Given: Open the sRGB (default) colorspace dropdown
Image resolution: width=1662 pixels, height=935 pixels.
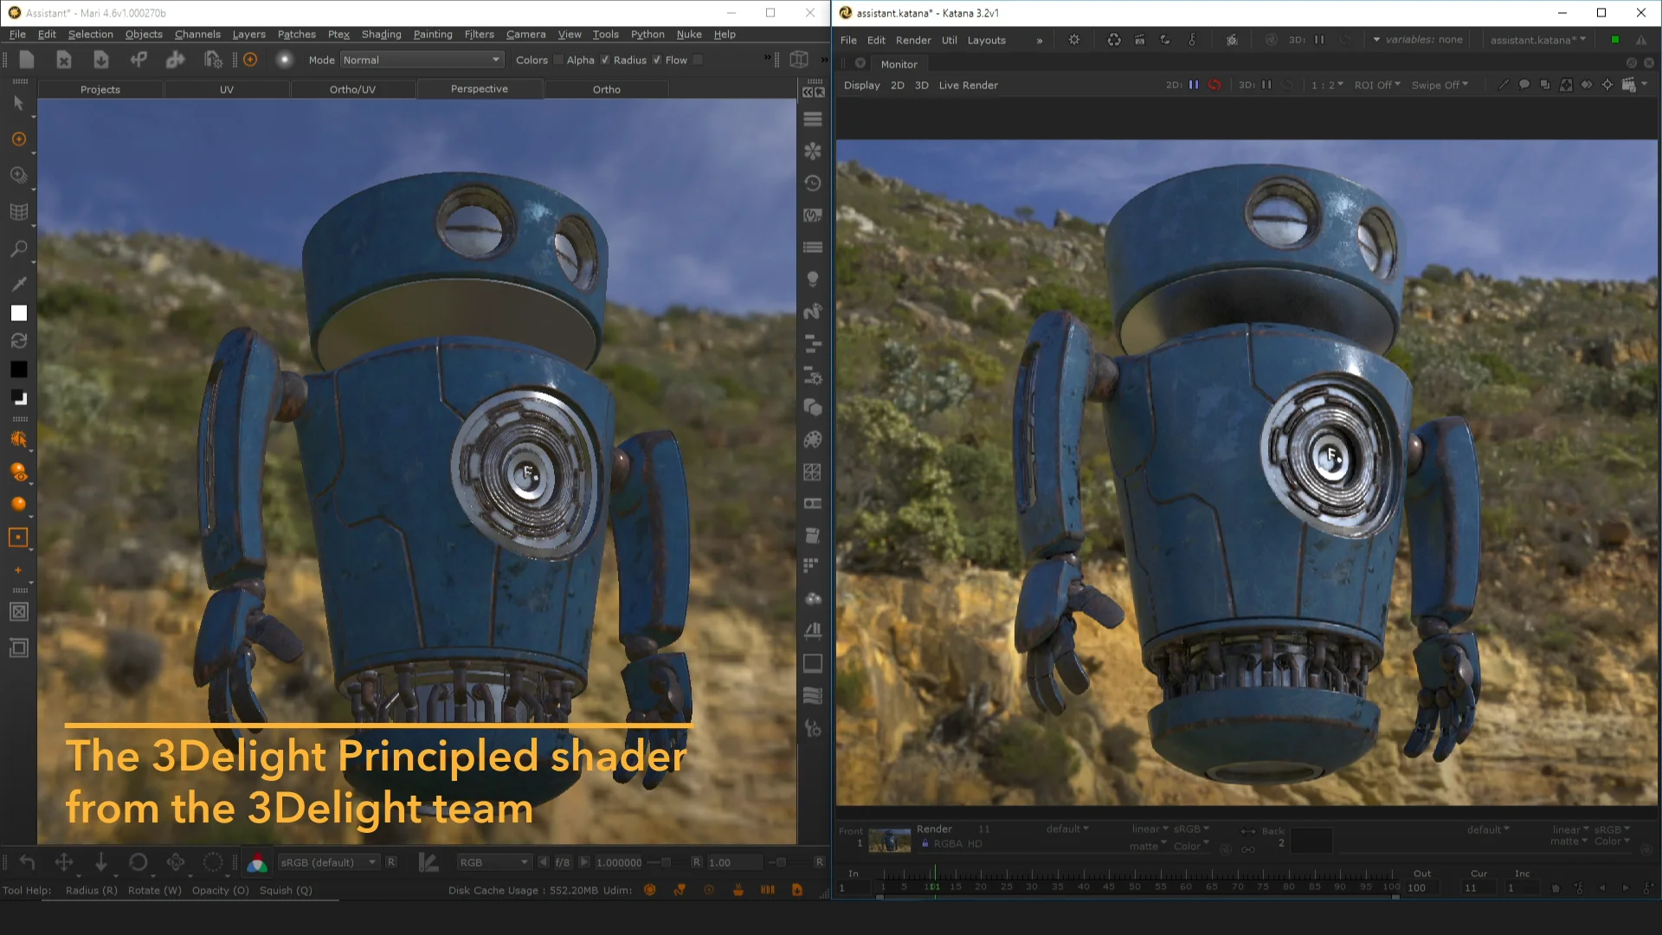Looking at the screenshot, I should pyautogui.click(x=328, y=862).
